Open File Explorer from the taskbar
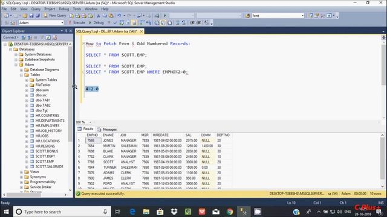 point(146,212)
